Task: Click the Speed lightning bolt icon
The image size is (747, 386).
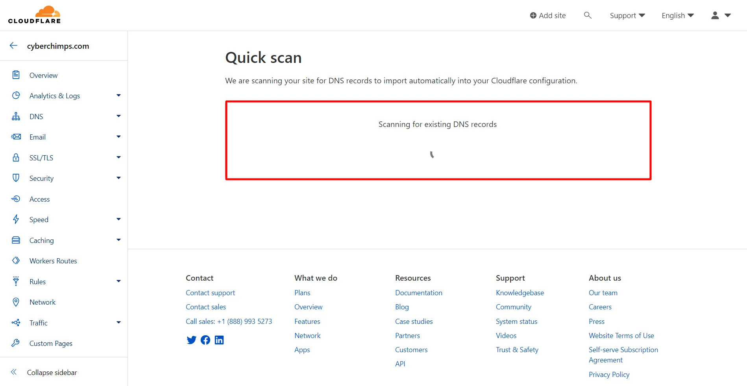Action: tap(16, 219)
